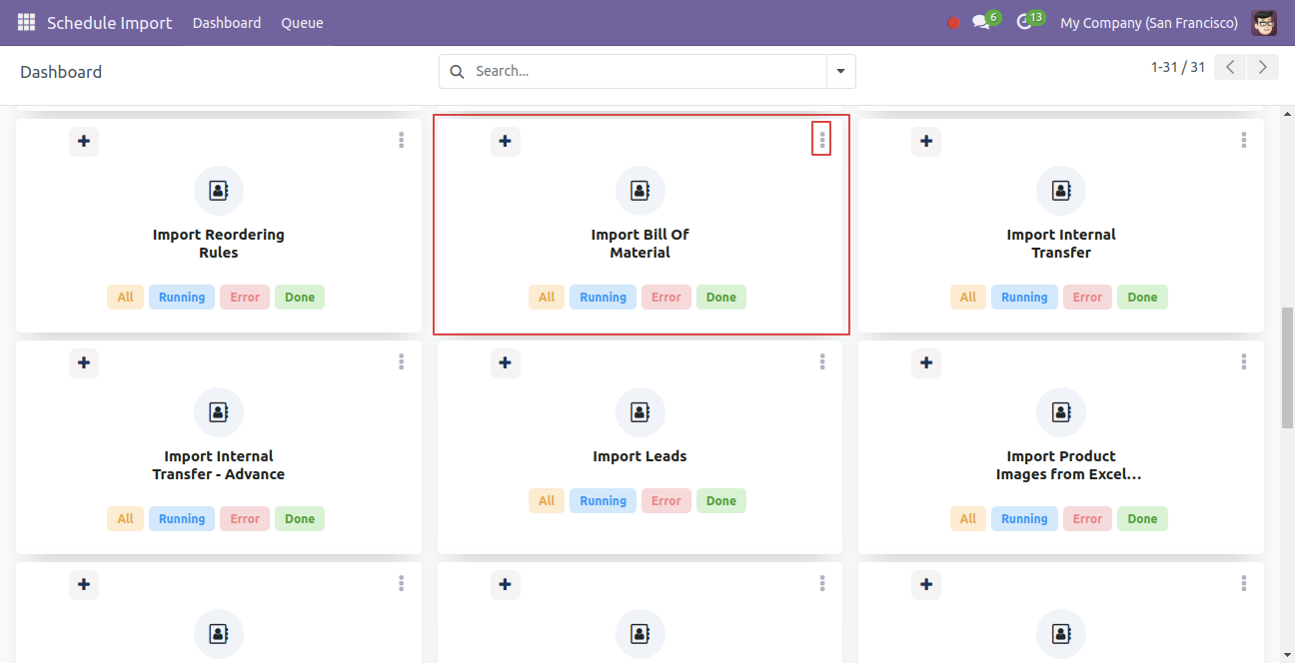
Task: Click plus on Import Internal Transfer - Advance card
Action: click(84, 363)
